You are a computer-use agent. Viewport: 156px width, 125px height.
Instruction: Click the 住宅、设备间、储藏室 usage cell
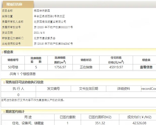point(26,123)
